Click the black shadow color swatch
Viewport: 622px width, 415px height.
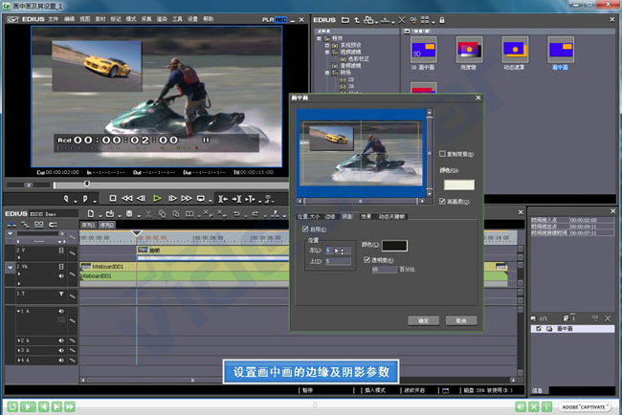[394, 246]
